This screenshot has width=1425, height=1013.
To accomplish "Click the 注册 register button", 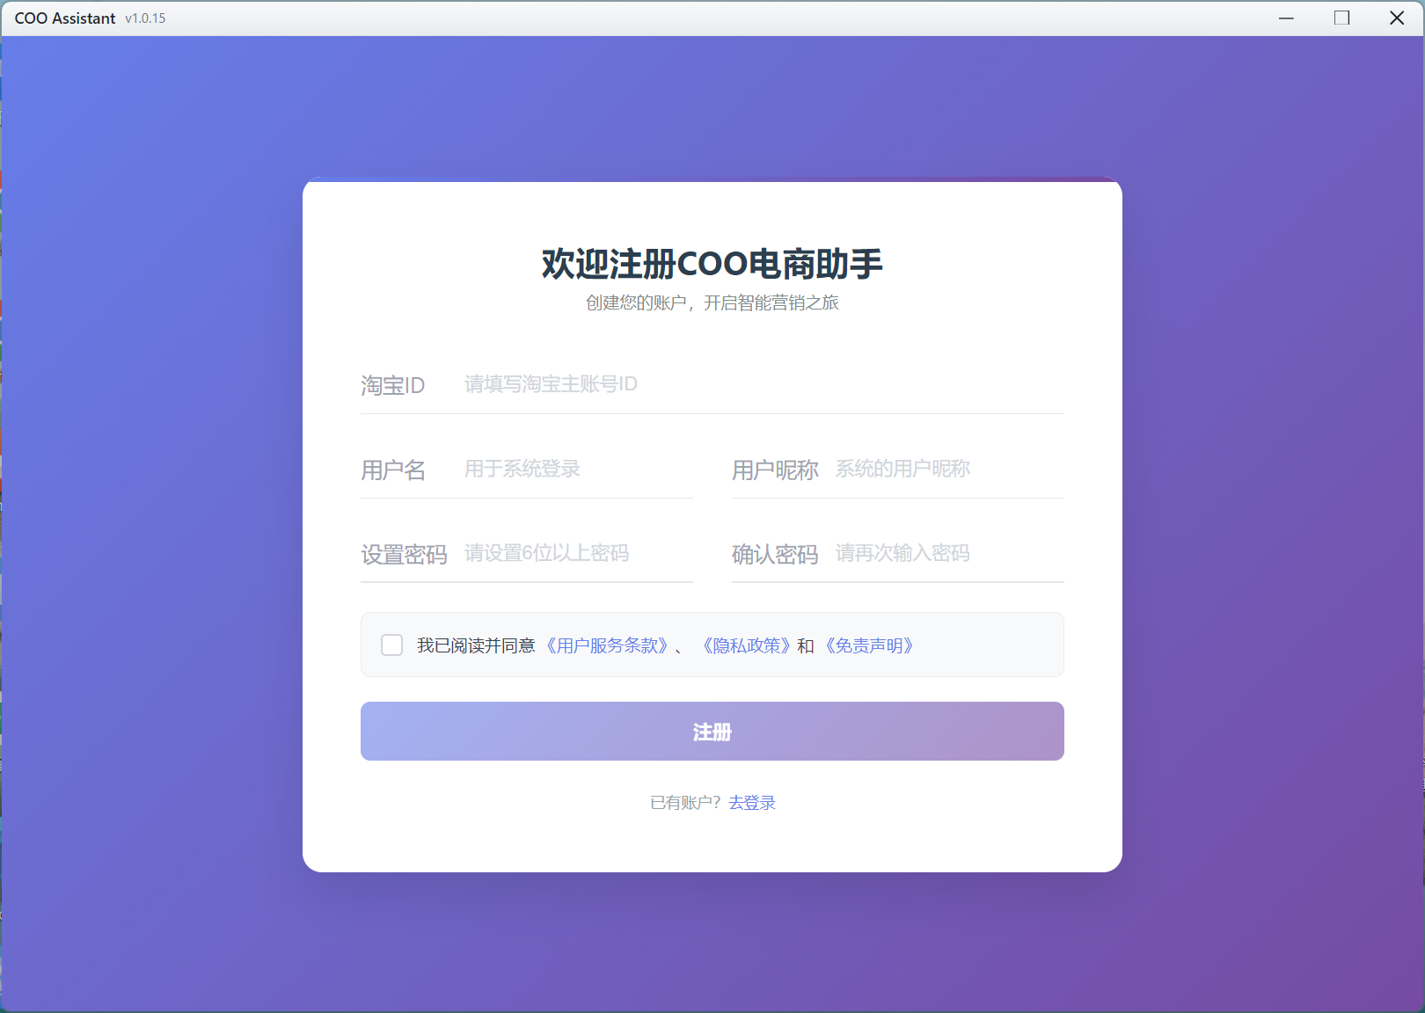I will point(712,731).
